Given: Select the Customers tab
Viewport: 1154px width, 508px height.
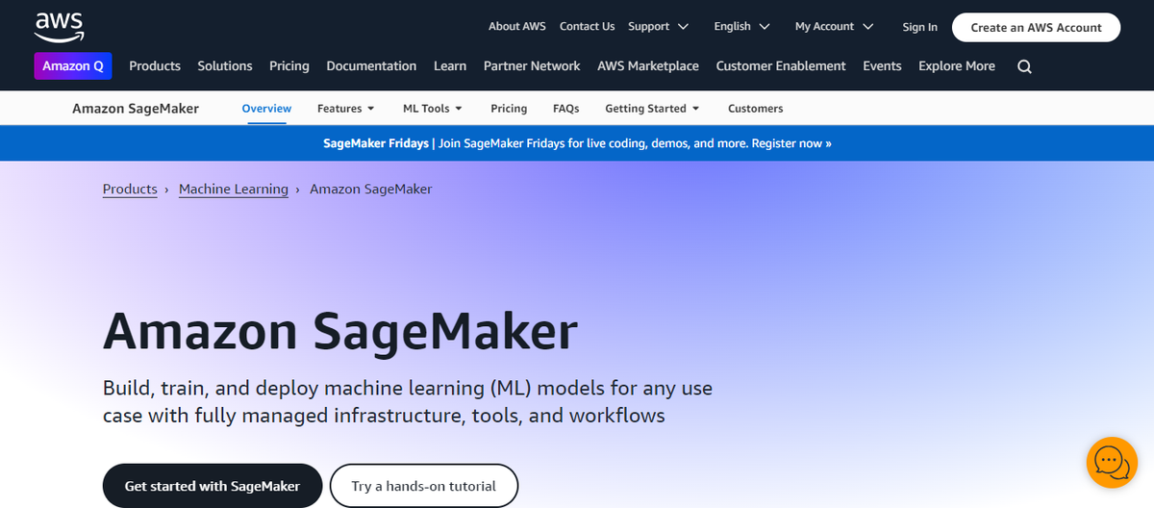Looking at the screenshot, I should pyautogui.click(x=756, y=109).
